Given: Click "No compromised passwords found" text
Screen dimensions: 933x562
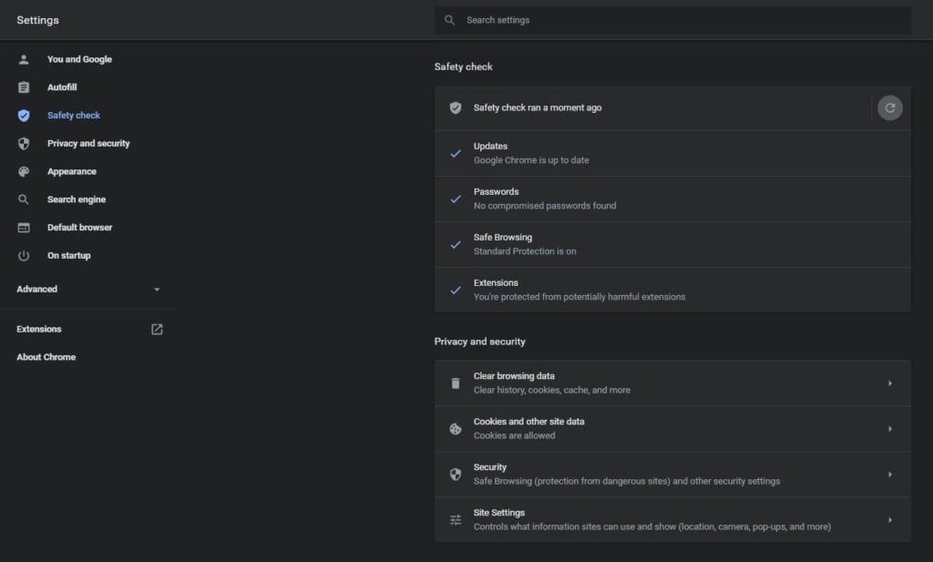Looking at the screenshot, I should point(545,206).
